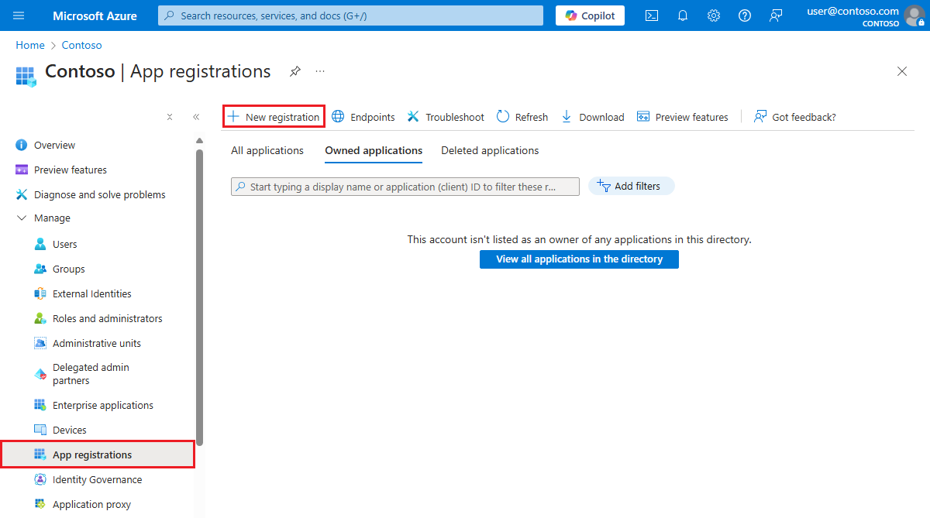Image resolution: width=930 pixels, height=518 pixels.
Task: Download the applications list
Action: [x=592, y=117]
